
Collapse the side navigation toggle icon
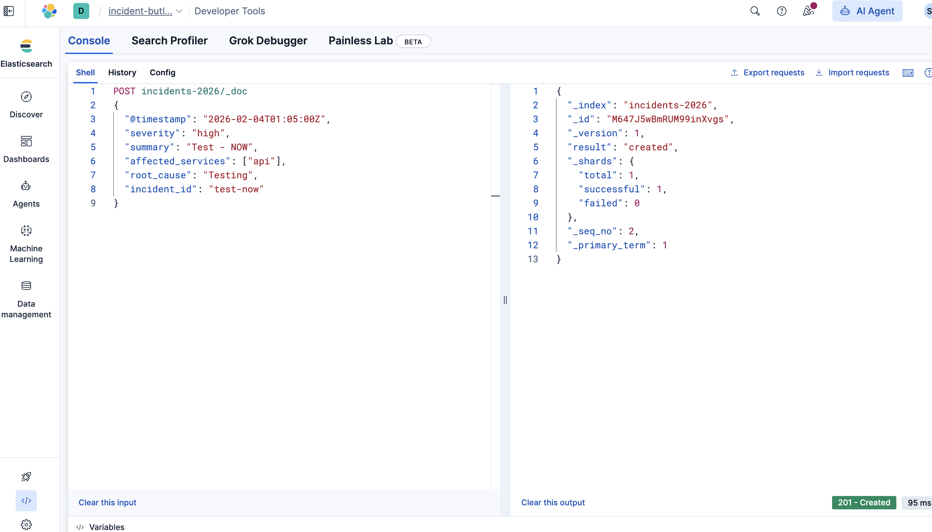(9, 11)
